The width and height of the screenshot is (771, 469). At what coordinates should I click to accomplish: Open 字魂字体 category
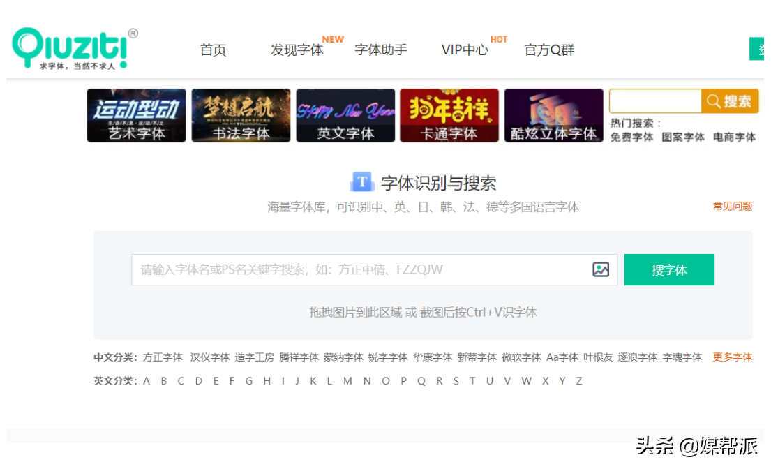click(x=682, y=357)
